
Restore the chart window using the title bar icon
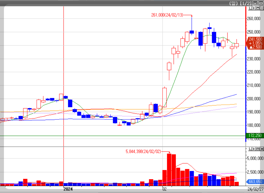point(255,3)
